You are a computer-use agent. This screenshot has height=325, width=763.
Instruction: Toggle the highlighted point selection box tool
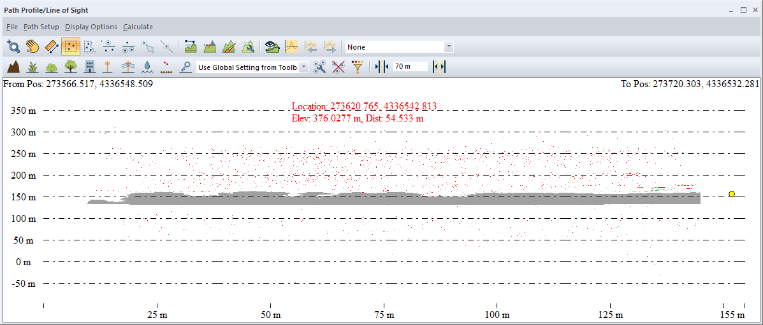(71, 46)
